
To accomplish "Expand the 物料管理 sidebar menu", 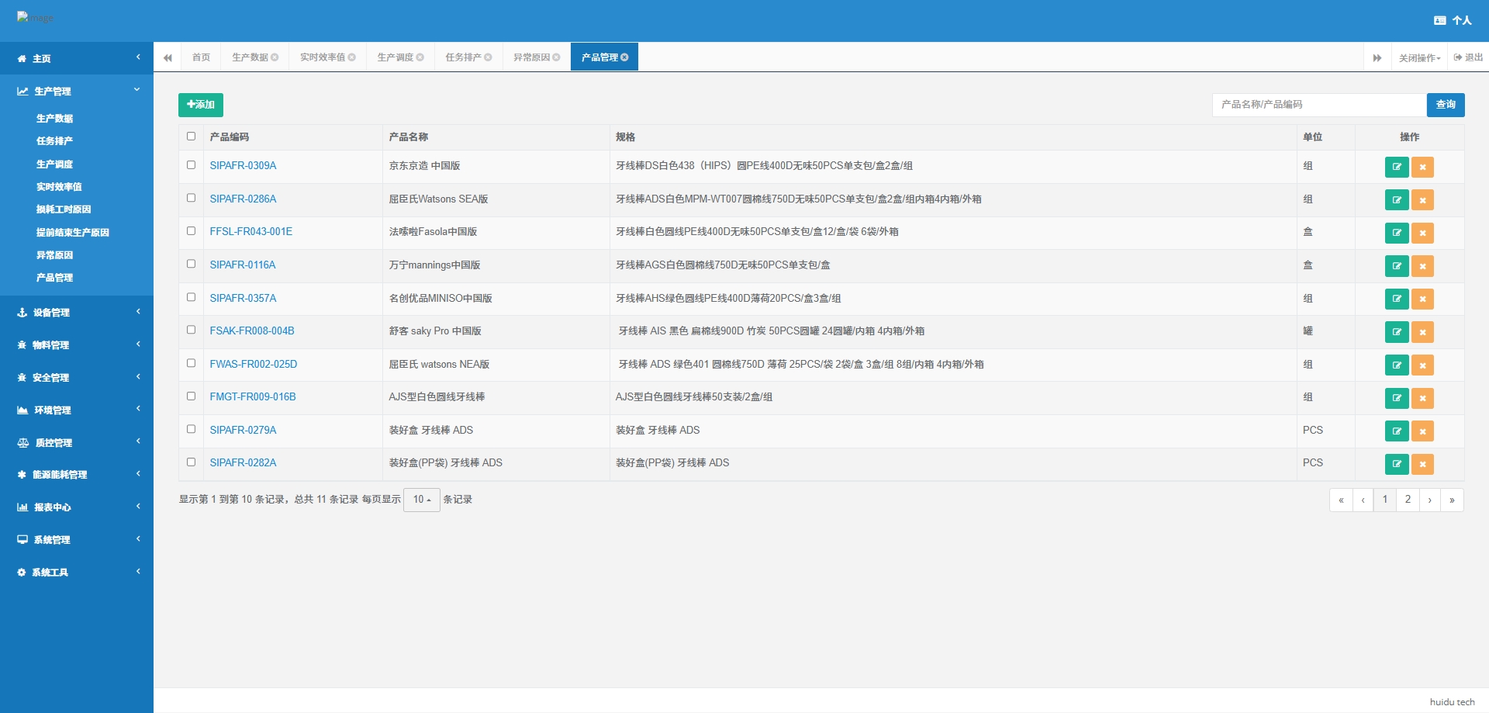I will pyautogui.click(x=77, y=344).
